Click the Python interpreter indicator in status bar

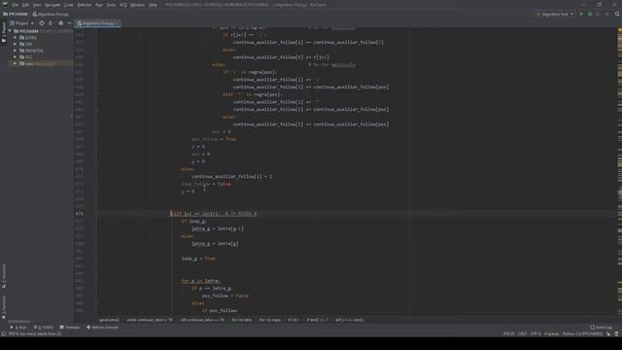point(582,334)
